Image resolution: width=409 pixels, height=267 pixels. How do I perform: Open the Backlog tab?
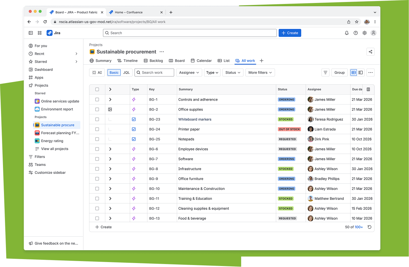[153, 61]
